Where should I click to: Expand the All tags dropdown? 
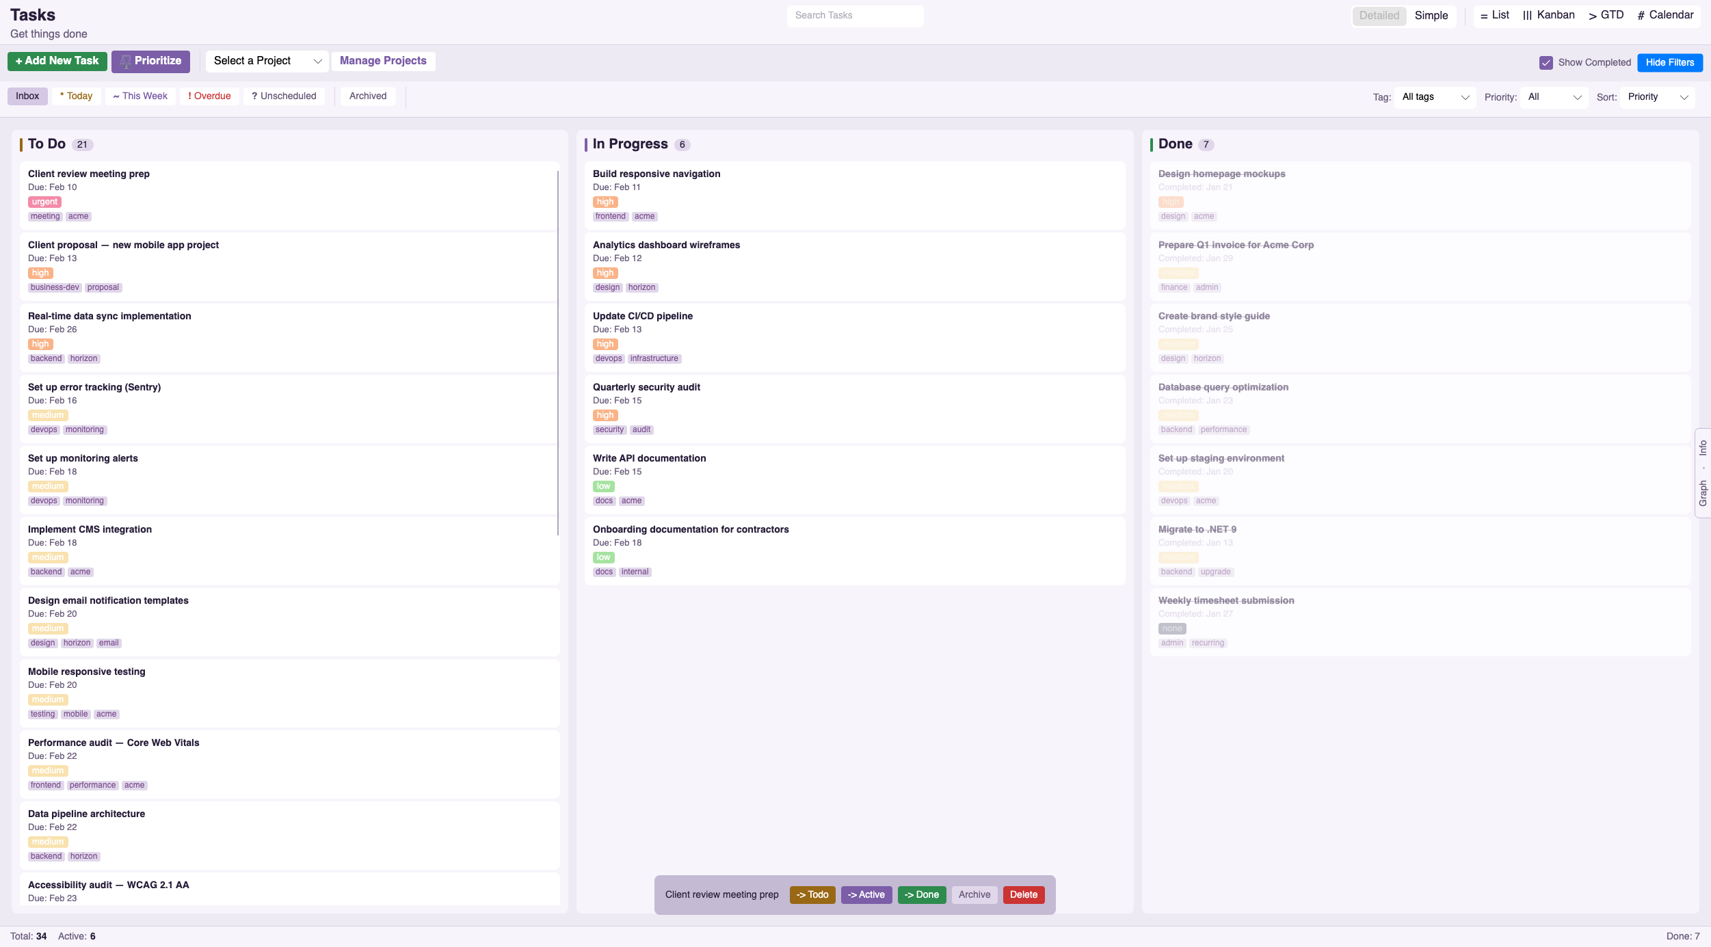tap(1433, 97)
